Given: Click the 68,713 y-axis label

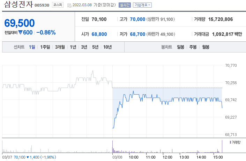Looking at the screenshot, I should click(x=231, y=135).
